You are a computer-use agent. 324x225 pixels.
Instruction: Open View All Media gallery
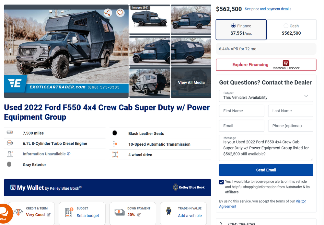click(x=191, y=83)
